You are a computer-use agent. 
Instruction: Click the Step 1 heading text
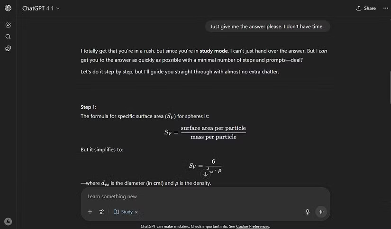click(x=89, y=107)
